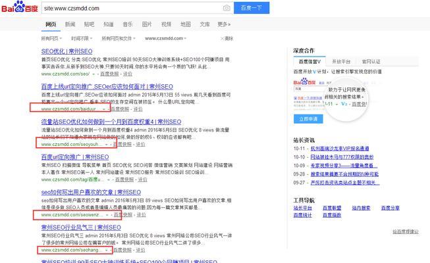Open the 10-10 news link about 777权限
Screen dimensions: 430x263
pyautogui.click(x=342, y=157)
